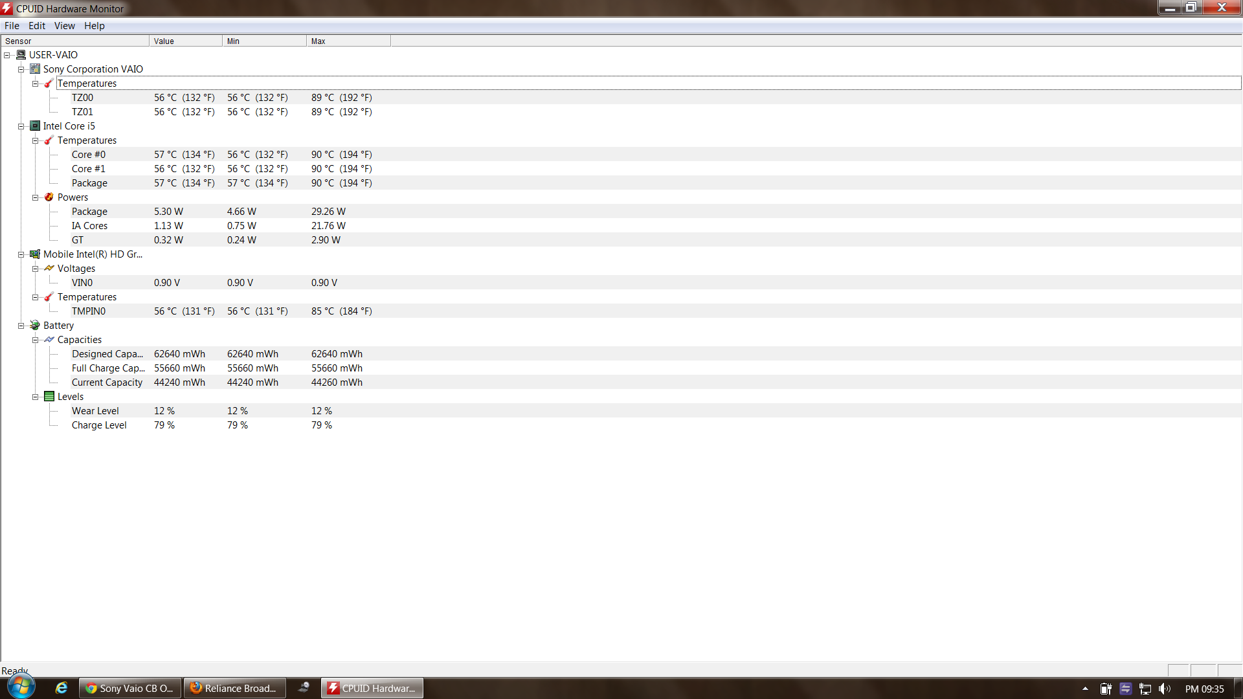Viewport: 1243px width, 699px height.
Task: Switch to Sony Vaio CB Chrome window
Action: pos(130,688)
